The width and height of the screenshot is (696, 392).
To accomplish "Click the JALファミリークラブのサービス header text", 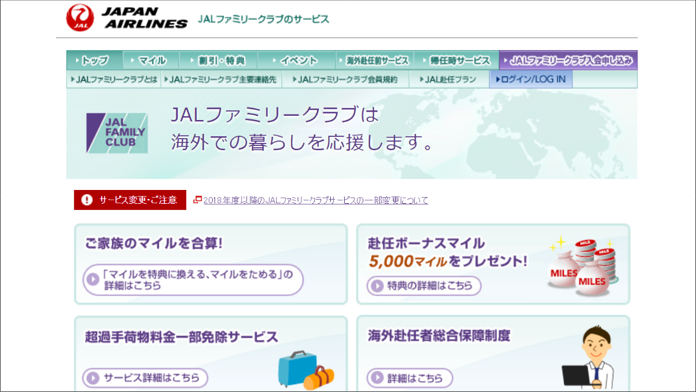I will click(x=263, y=19).
